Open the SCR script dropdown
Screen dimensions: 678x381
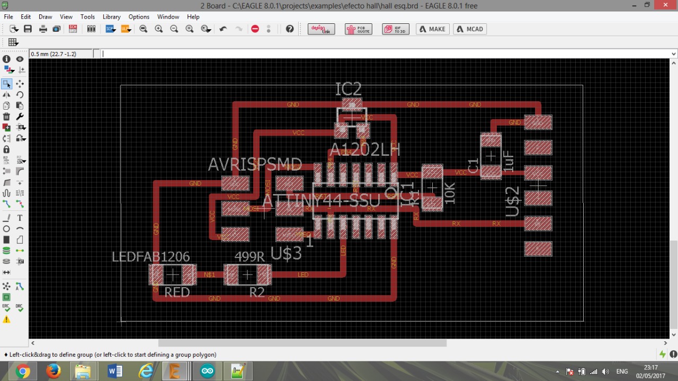click(110, 29)
